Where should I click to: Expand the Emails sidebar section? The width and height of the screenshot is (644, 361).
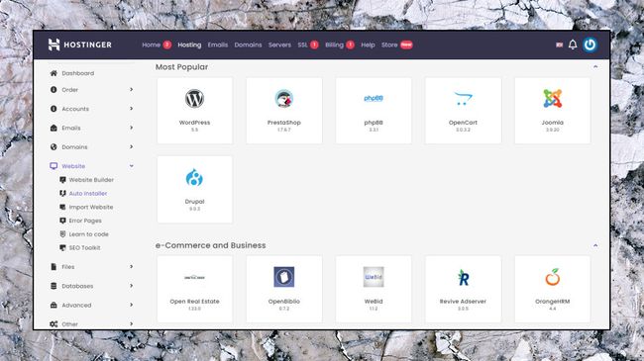click(131, 128)
